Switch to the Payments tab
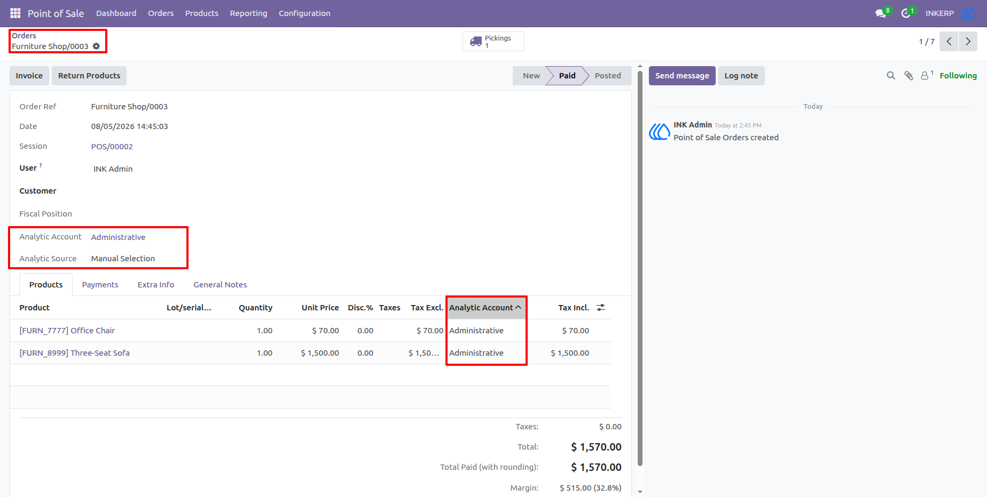This screenshot has width=987, height=497. coord(100,285)
